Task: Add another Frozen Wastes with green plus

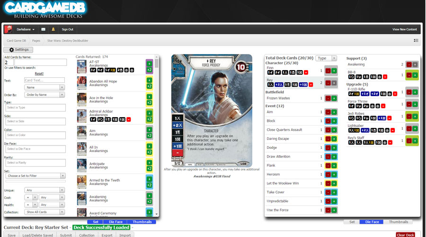Action: [x=334, y=98]
